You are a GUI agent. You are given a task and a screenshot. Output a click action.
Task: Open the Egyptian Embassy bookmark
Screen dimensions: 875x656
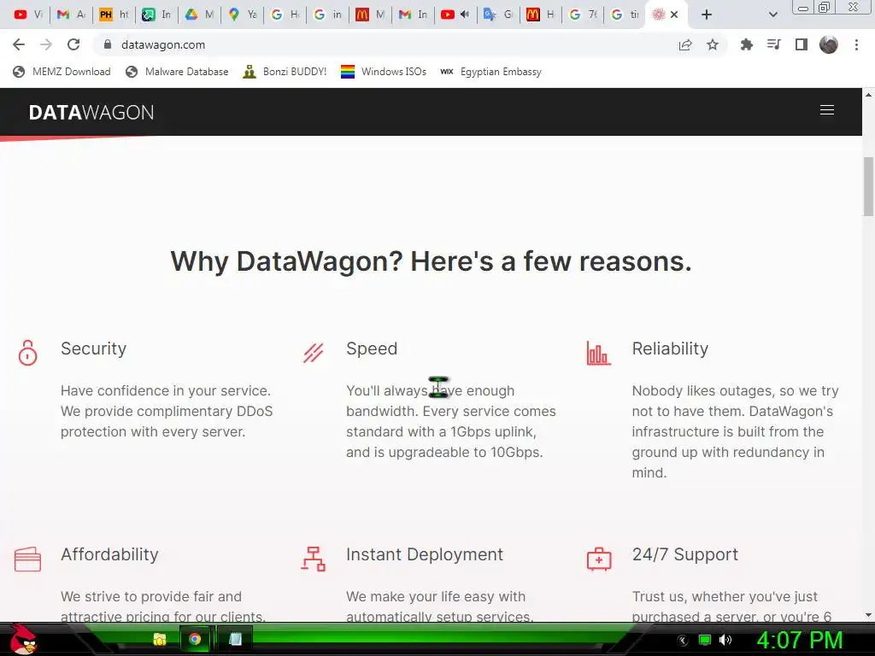[490, 72]
